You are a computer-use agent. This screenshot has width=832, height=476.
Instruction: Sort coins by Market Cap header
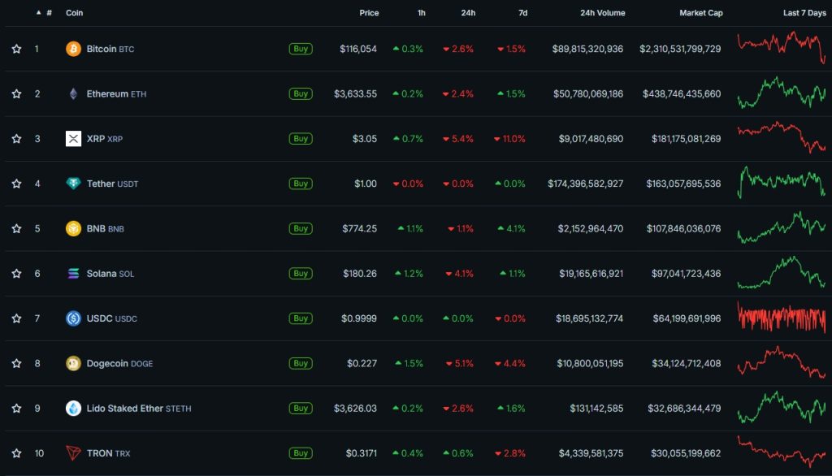(x=700, y=12)
